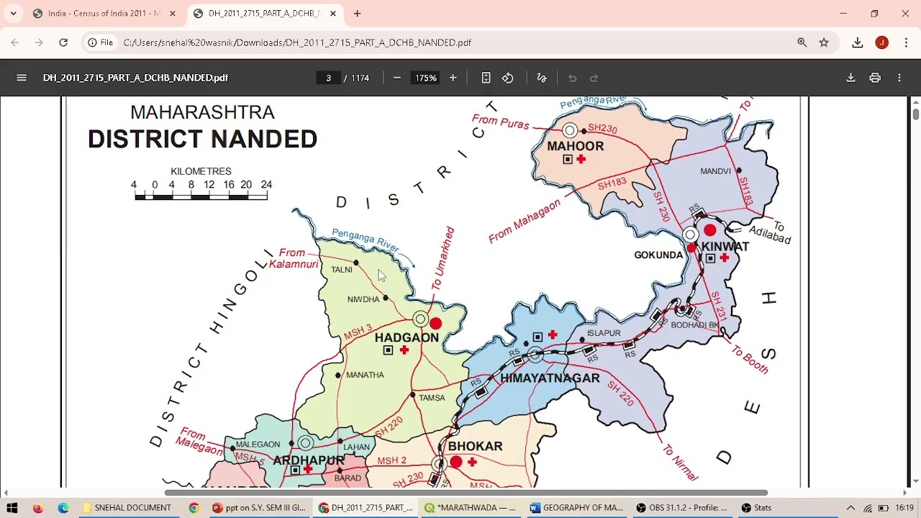Click the zoom out minus button
Image resolution: width=921 pixels, height=518 pixels.
coord(396,78)
